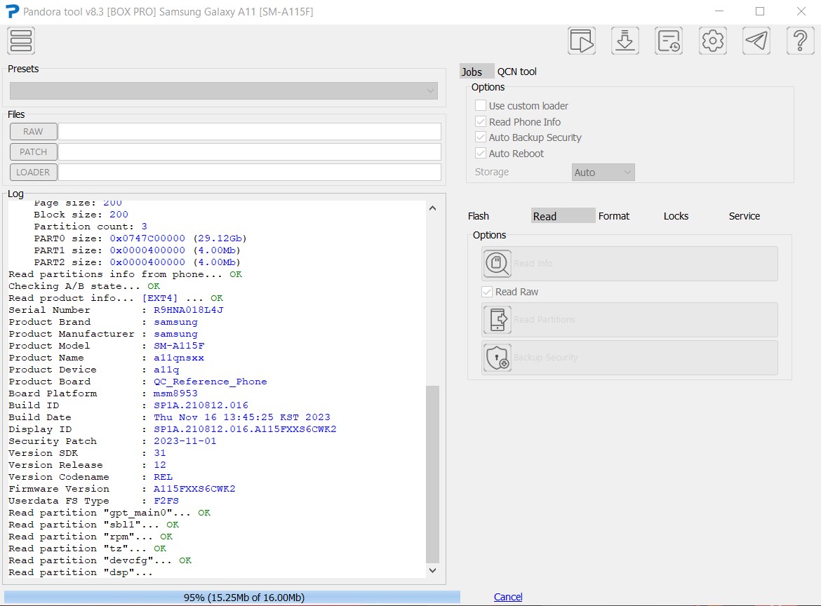
Task: Switch to the QCN tool tab
Action: (x=516, y=72)
